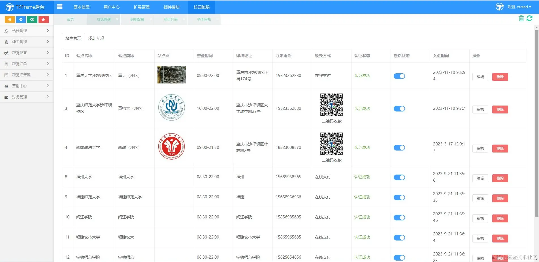Click the green trash icon above the table

point(521,18)
